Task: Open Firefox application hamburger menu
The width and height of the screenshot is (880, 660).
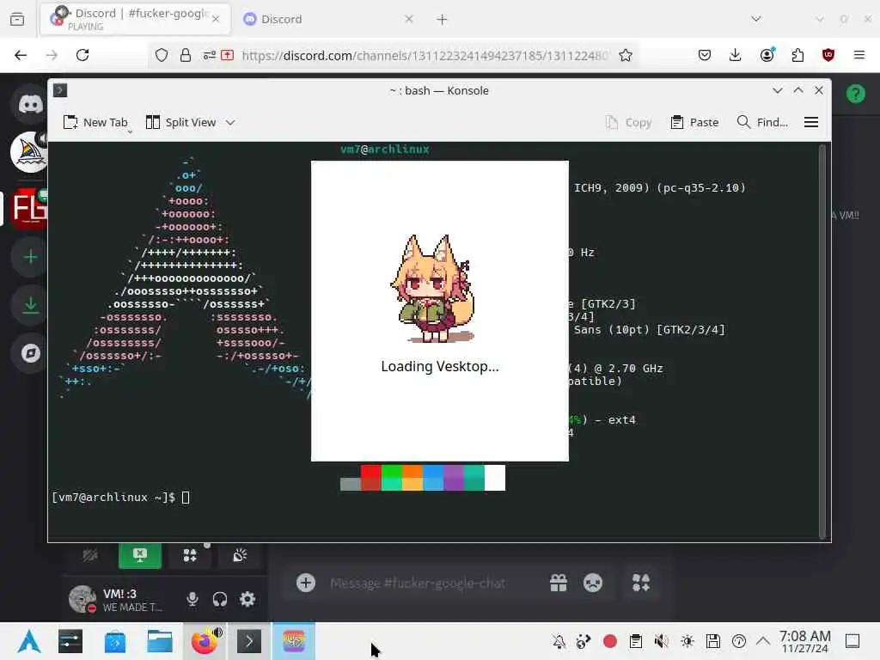Action: click(x=859, y=55)
